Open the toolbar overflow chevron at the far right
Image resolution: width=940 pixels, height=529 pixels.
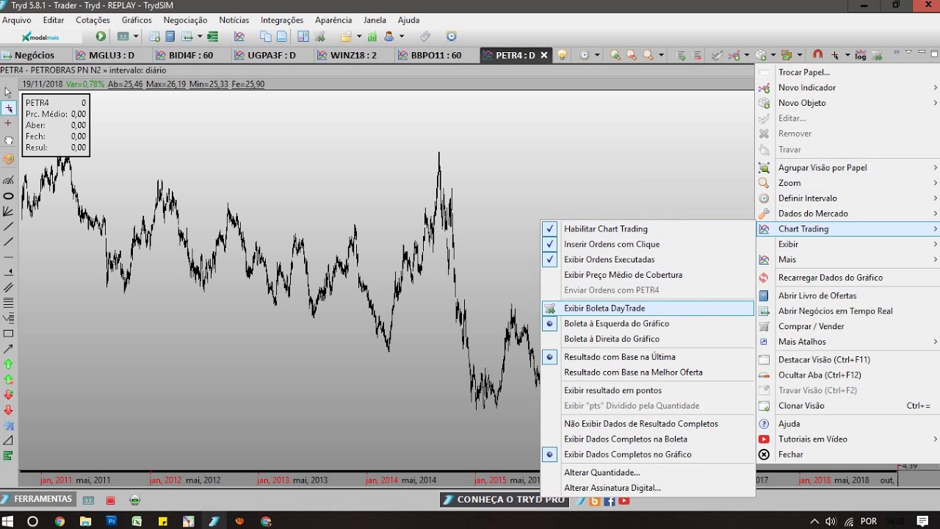(896, 53)
